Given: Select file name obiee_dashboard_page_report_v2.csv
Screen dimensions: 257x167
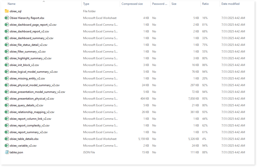Looking at the screenshot, I should pyautogui.click(x=33, y=25).
